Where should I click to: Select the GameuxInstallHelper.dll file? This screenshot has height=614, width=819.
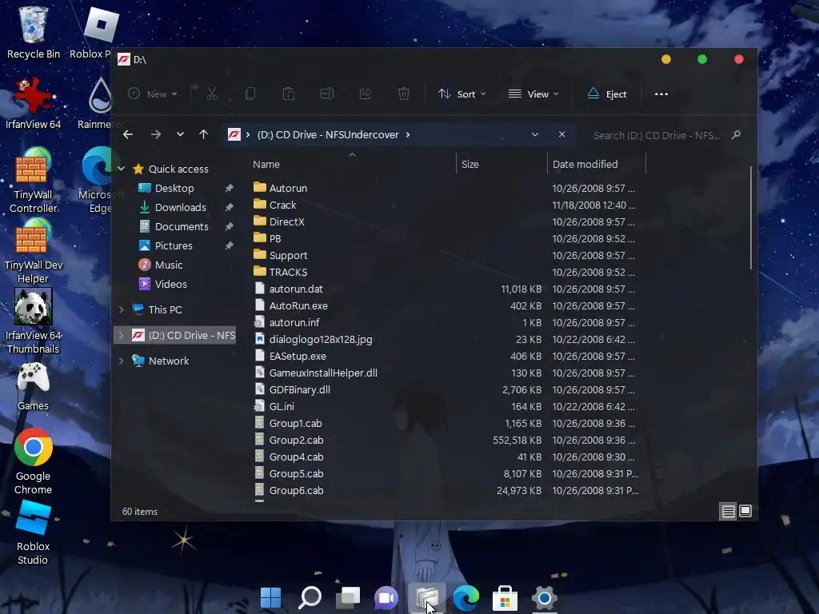[x=323, y=373]
